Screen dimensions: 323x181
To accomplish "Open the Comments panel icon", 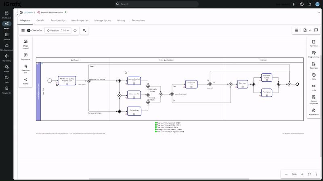I will point(25,57).
